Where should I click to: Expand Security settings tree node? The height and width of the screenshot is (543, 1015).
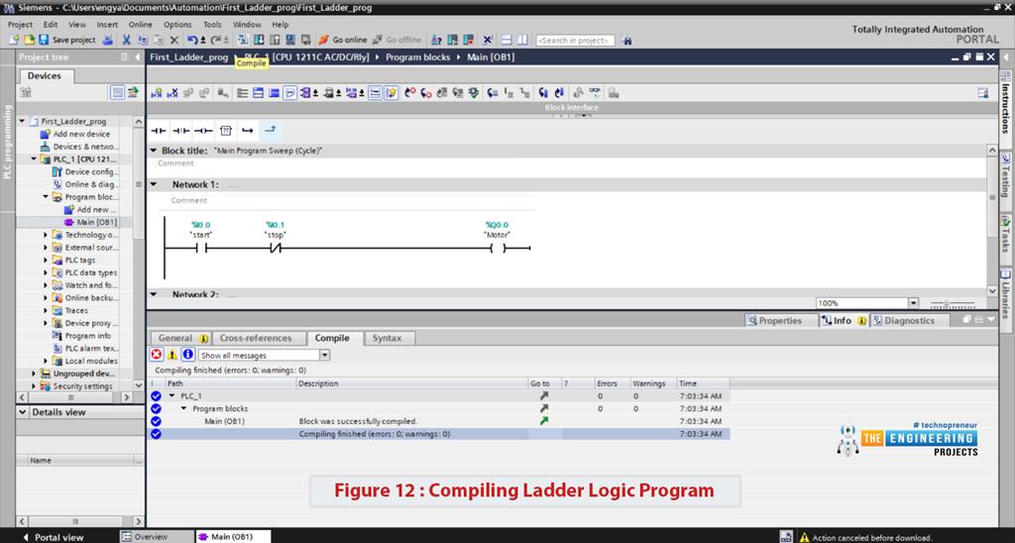pyautogui.click(x=34, y=386)
